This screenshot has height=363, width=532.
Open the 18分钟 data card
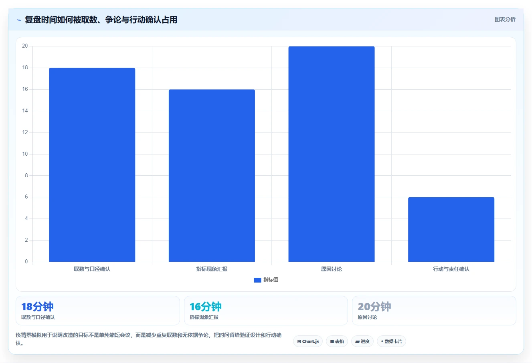98,311
